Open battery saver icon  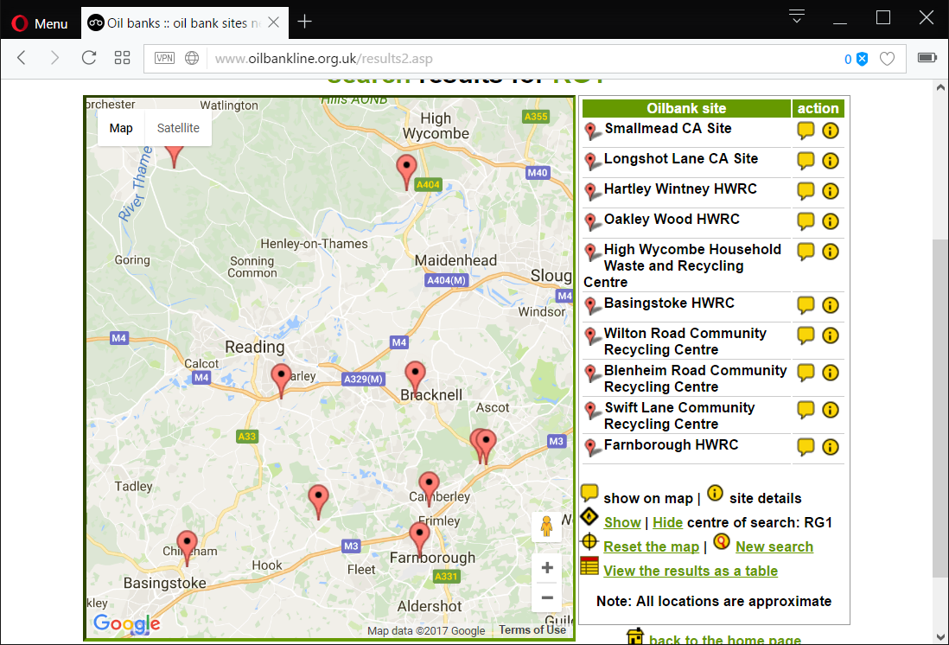(927, 58)
